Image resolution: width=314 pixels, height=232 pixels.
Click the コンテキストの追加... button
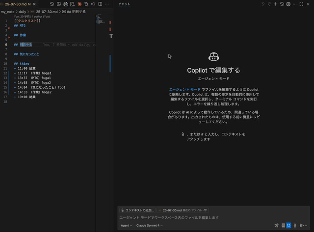pyautogui.click(x=137, y=210)
